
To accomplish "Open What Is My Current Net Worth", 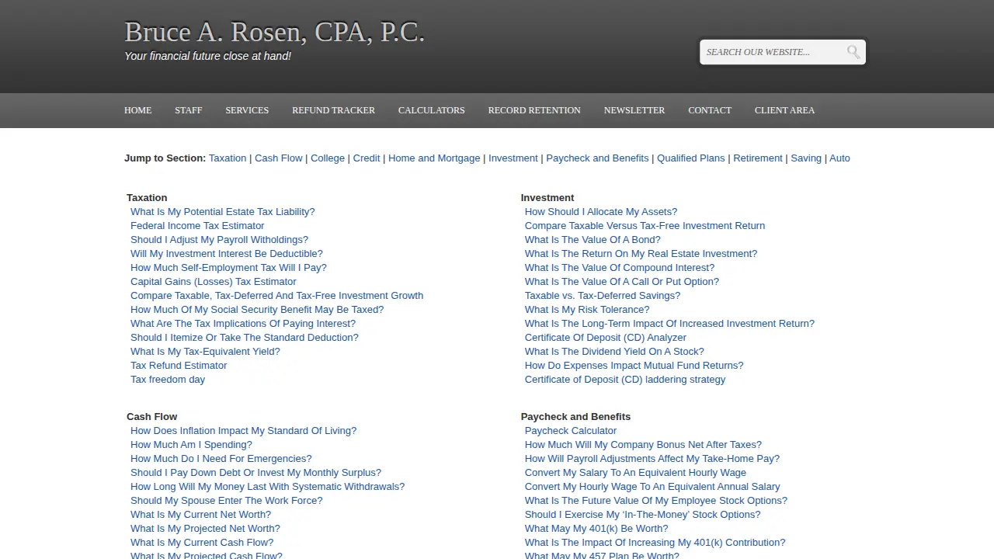I will 200,515.
